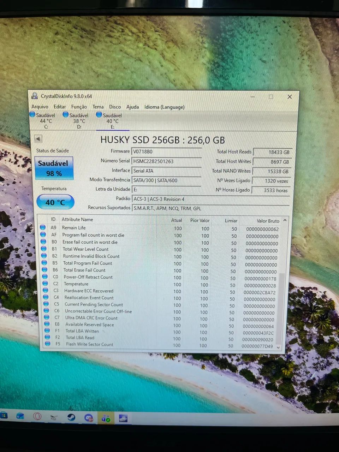This screenshot has width=339, height=452.
Task: Click the Firmware field V0718B0
Action: coord(166,152)
